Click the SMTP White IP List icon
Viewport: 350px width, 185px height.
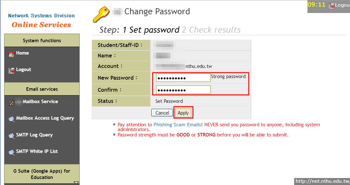point(11,152)
